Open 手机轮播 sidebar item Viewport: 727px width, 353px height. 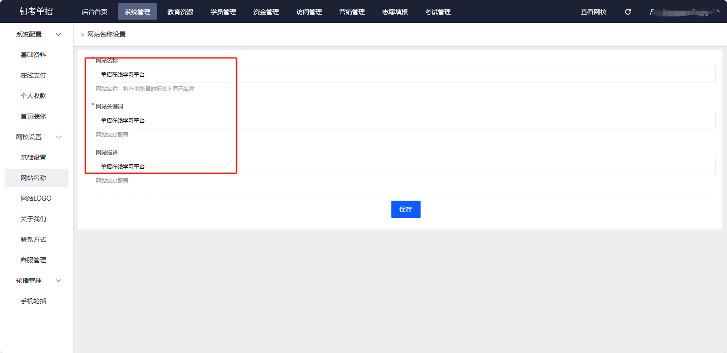(33, 301)
